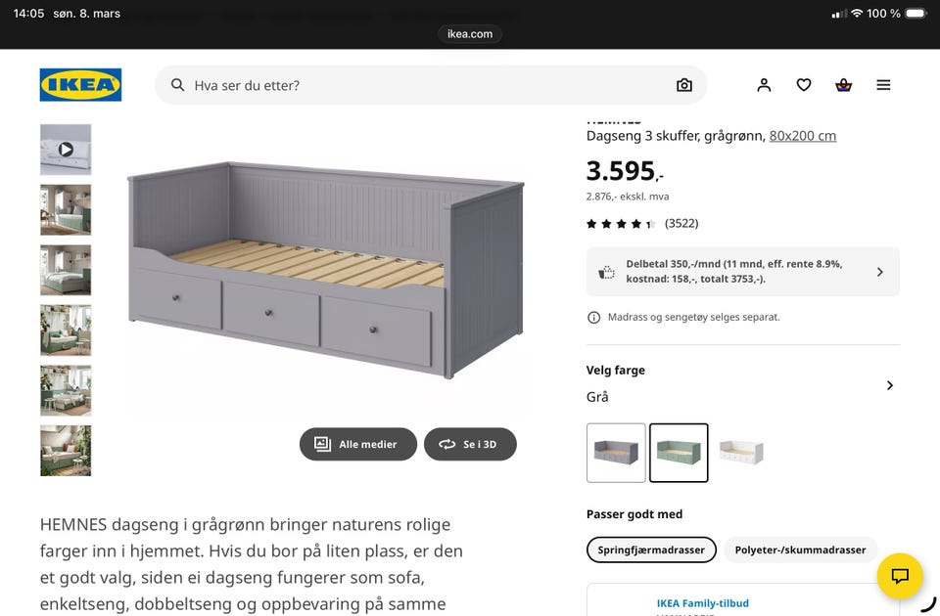Open the 80x200 cm size link
Image resolution: width=940 pixels, height=616 pixels.
pyautogui.click(x=803, y=136)
